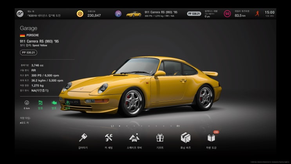
Task: Click the '300 PS / 1,270 kg / RR / NA' spec line in the top bar
Action: pyautogui.click(x=159, y=16)
